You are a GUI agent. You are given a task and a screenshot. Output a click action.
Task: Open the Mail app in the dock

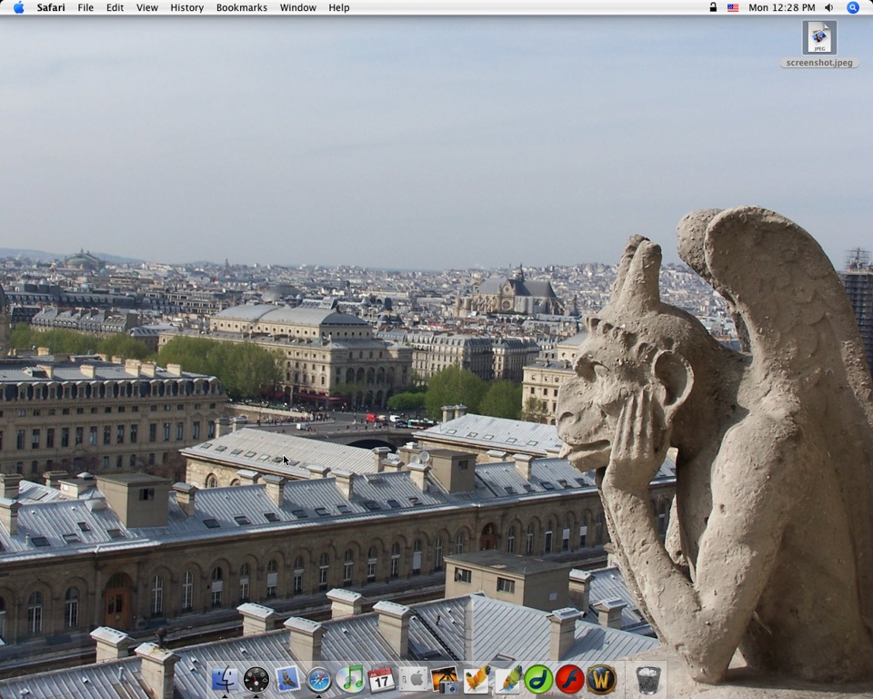tap(287, 679)
